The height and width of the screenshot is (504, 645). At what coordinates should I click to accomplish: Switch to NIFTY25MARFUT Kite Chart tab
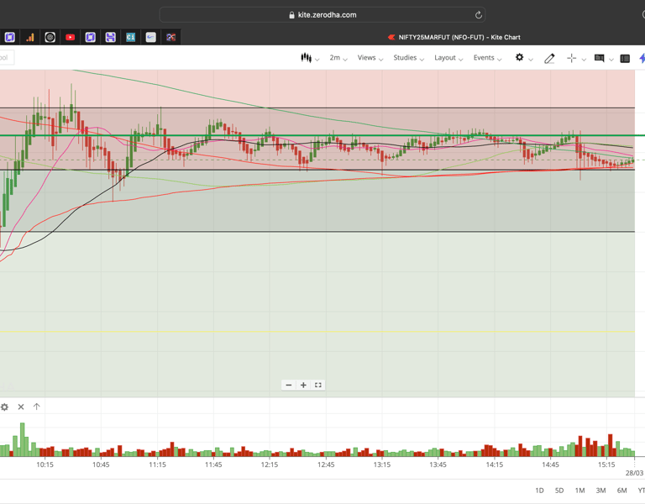[x=454, y=38]
